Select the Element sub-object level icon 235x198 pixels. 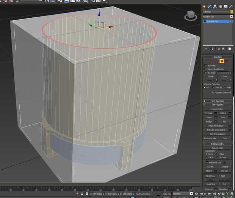coord(226,61)
